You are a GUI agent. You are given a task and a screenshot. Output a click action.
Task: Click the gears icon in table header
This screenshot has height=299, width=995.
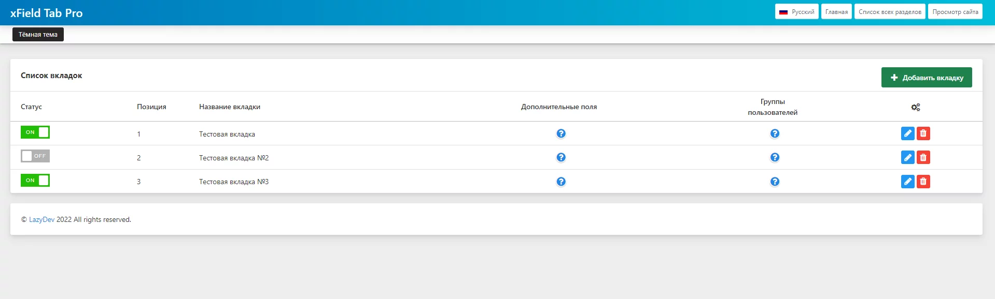point(915,107)
